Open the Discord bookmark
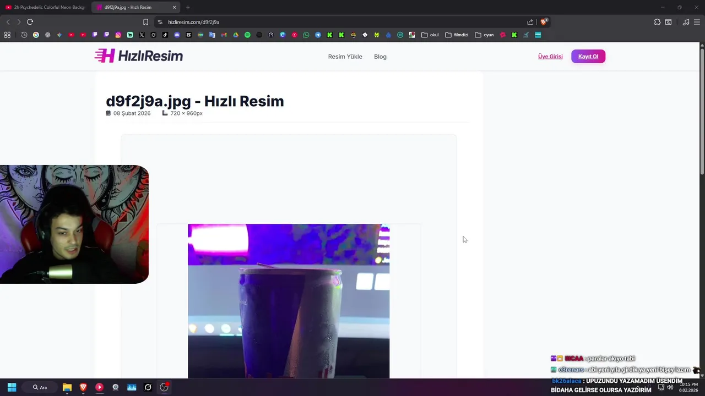 (x=177, y=35)
